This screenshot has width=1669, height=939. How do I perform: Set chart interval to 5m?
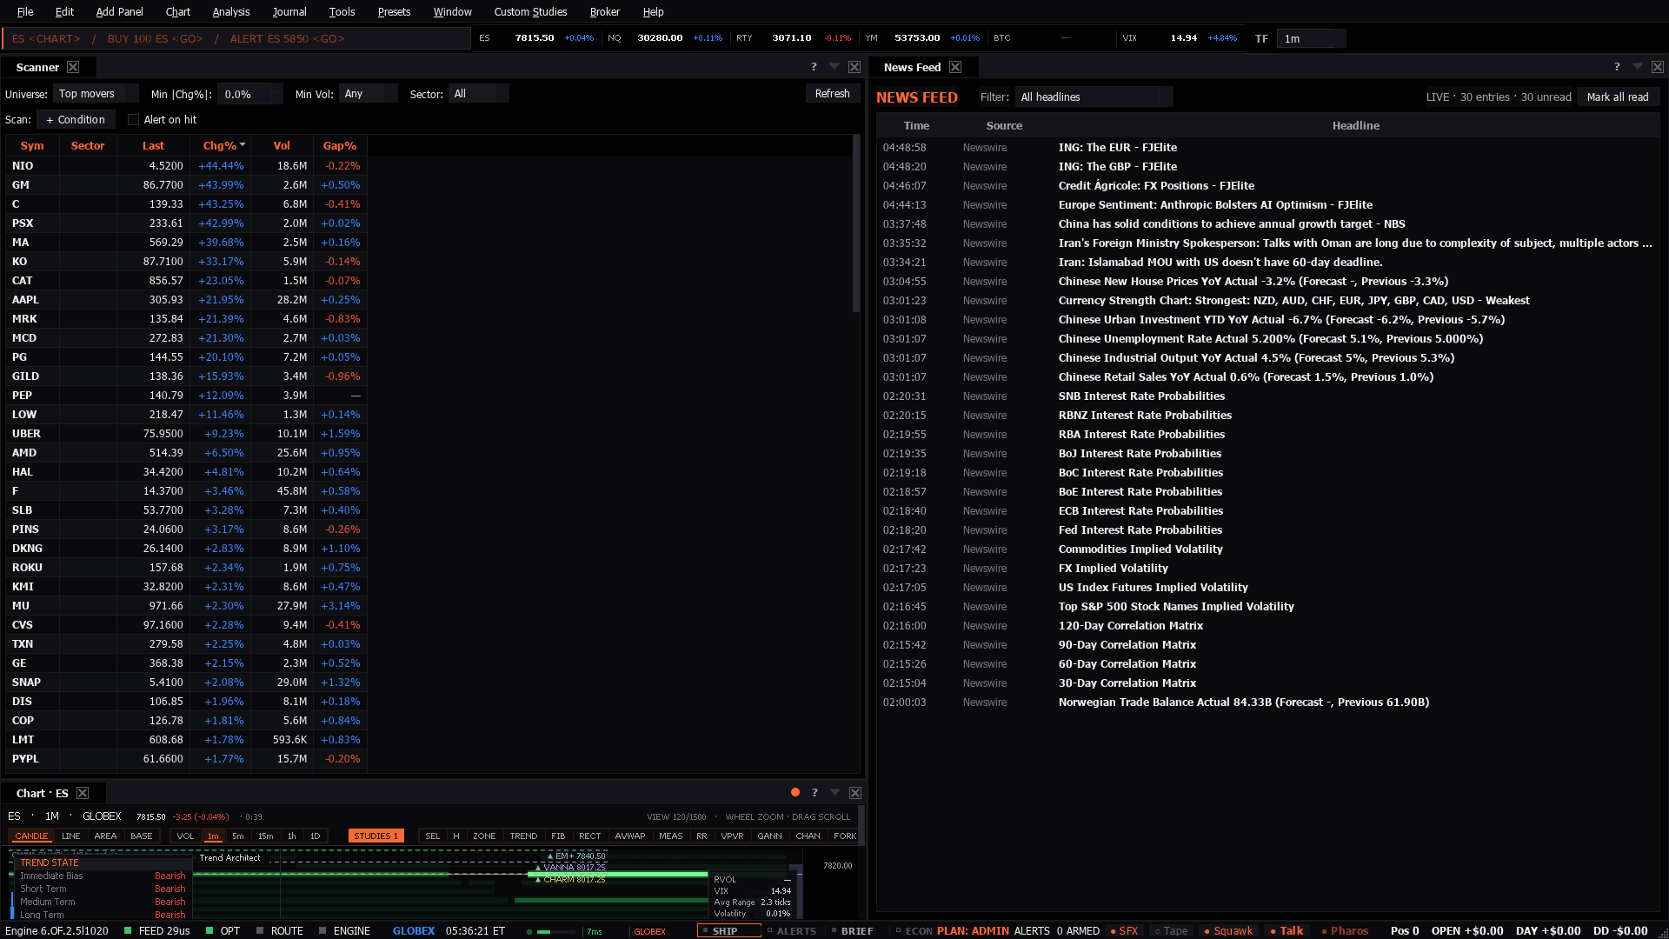pyautogui.click(x=237, y=836)
